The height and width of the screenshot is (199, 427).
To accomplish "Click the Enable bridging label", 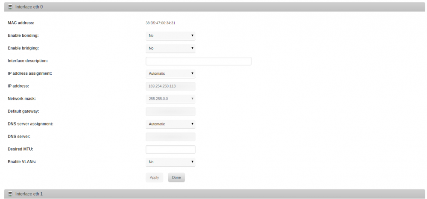I will pyautogui.click(x=23, y=48).
